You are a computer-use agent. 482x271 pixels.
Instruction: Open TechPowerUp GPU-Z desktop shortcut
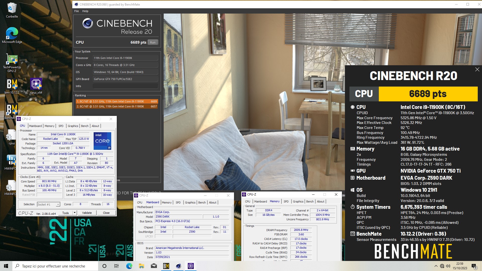pos(12,63)
